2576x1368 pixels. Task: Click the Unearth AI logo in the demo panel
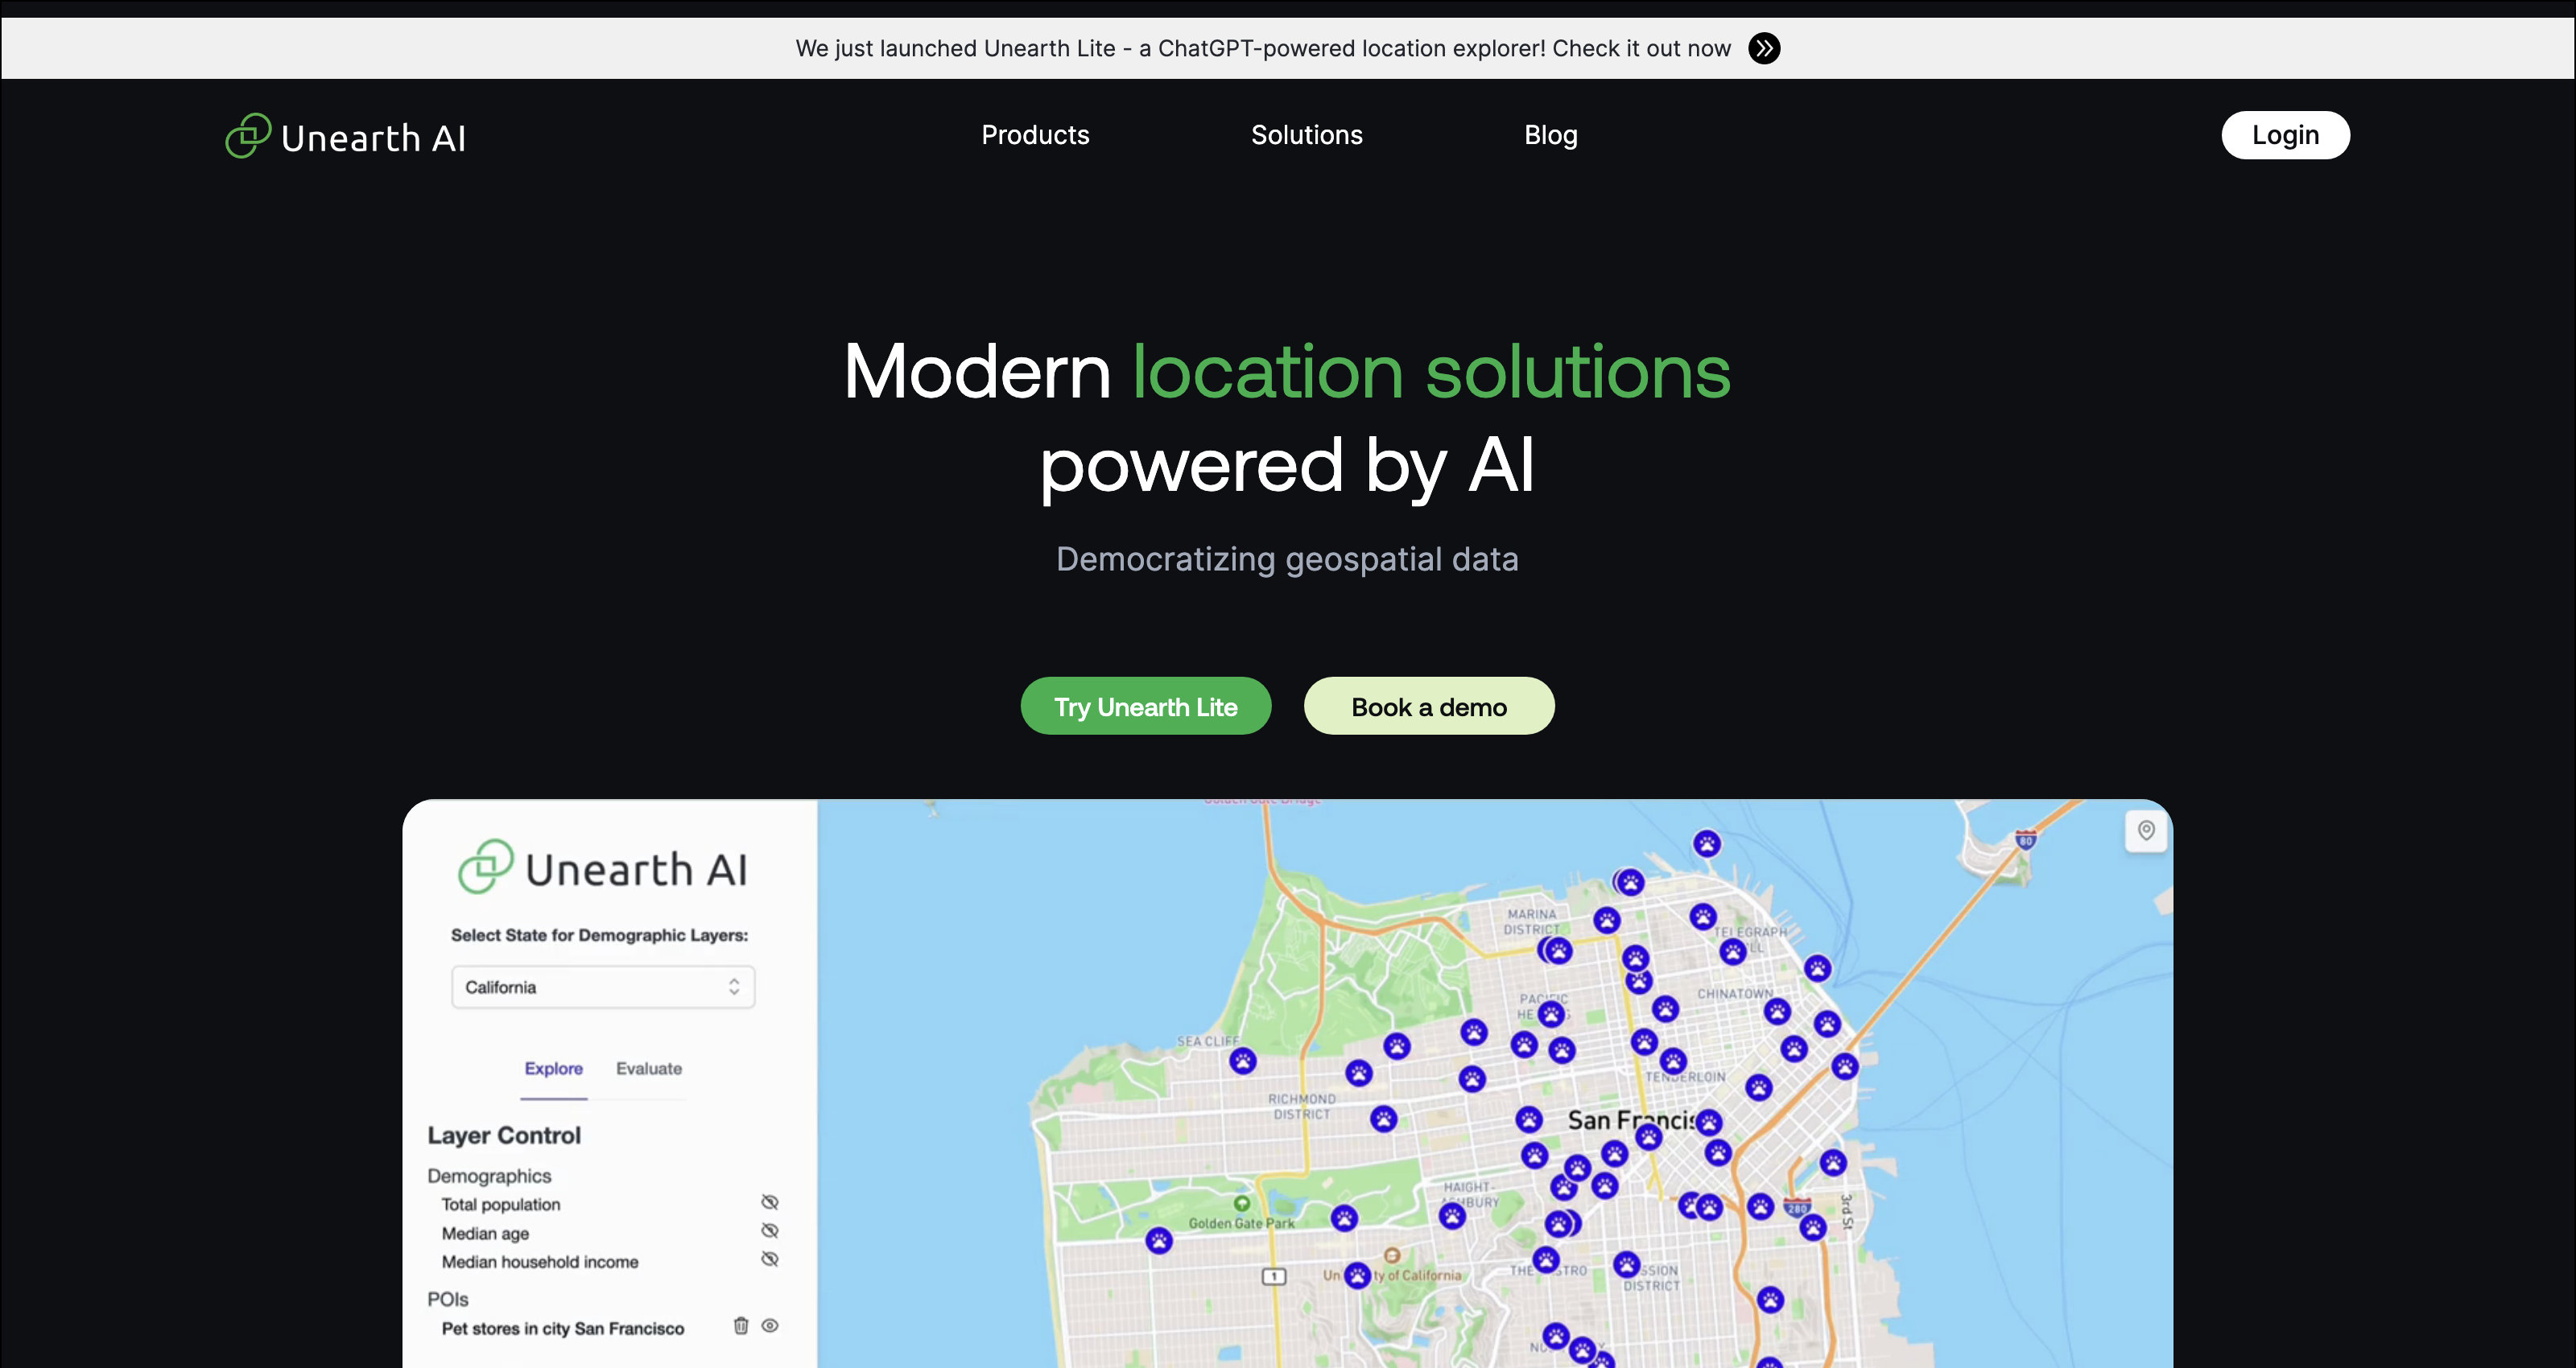pyautogui.click(x=603, y=867)
